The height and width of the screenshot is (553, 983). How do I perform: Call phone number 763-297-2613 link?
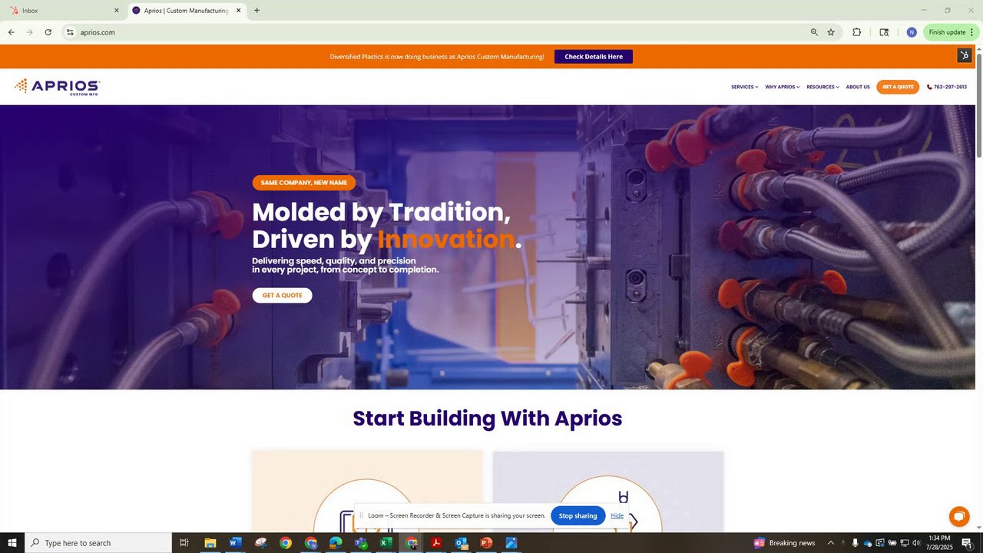tap(947, 87)
